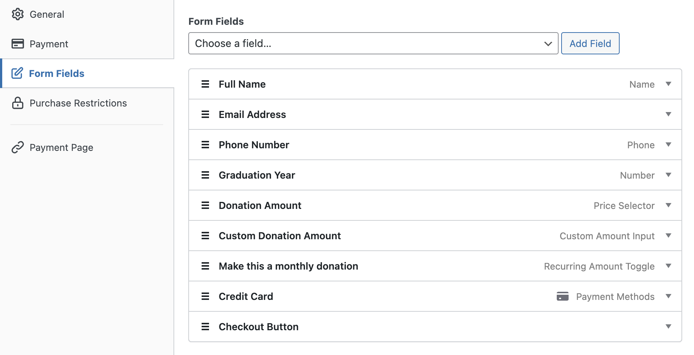Expand the Custom Donation Amount field

(x=668, y=236)
